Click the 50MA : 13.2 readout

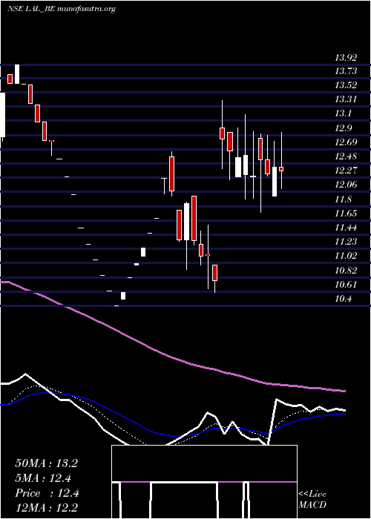[x=46, y=463]
